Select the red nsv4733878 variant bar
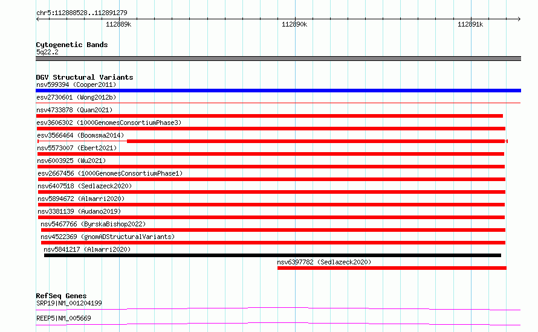The height and width of the screenshot is (332, 538). click(270, 116)
